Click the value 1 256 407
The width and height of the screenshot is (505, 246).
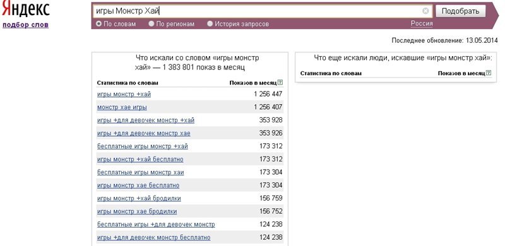pyautogui.click(x=268, y=107)
